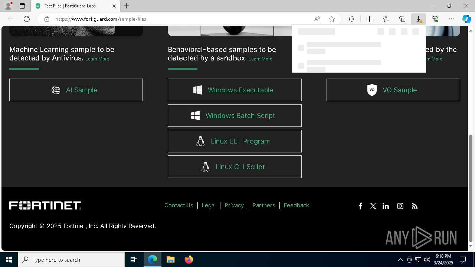Download the Linux CLI Script sample
The image size is (475, 267).
click(235, 167)
